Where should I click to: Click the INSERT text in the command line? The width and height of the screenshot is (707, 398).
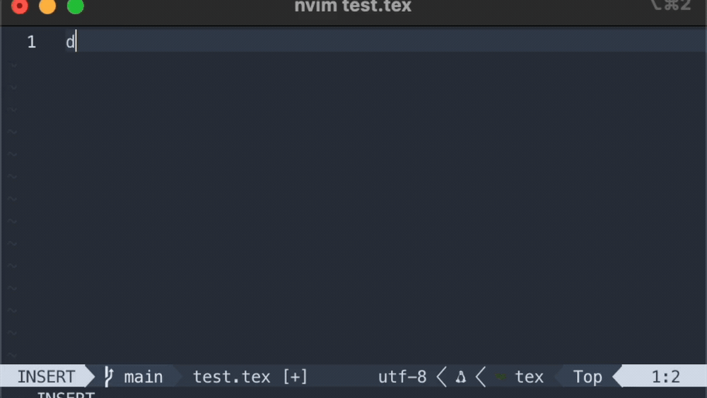pos(66,394)
